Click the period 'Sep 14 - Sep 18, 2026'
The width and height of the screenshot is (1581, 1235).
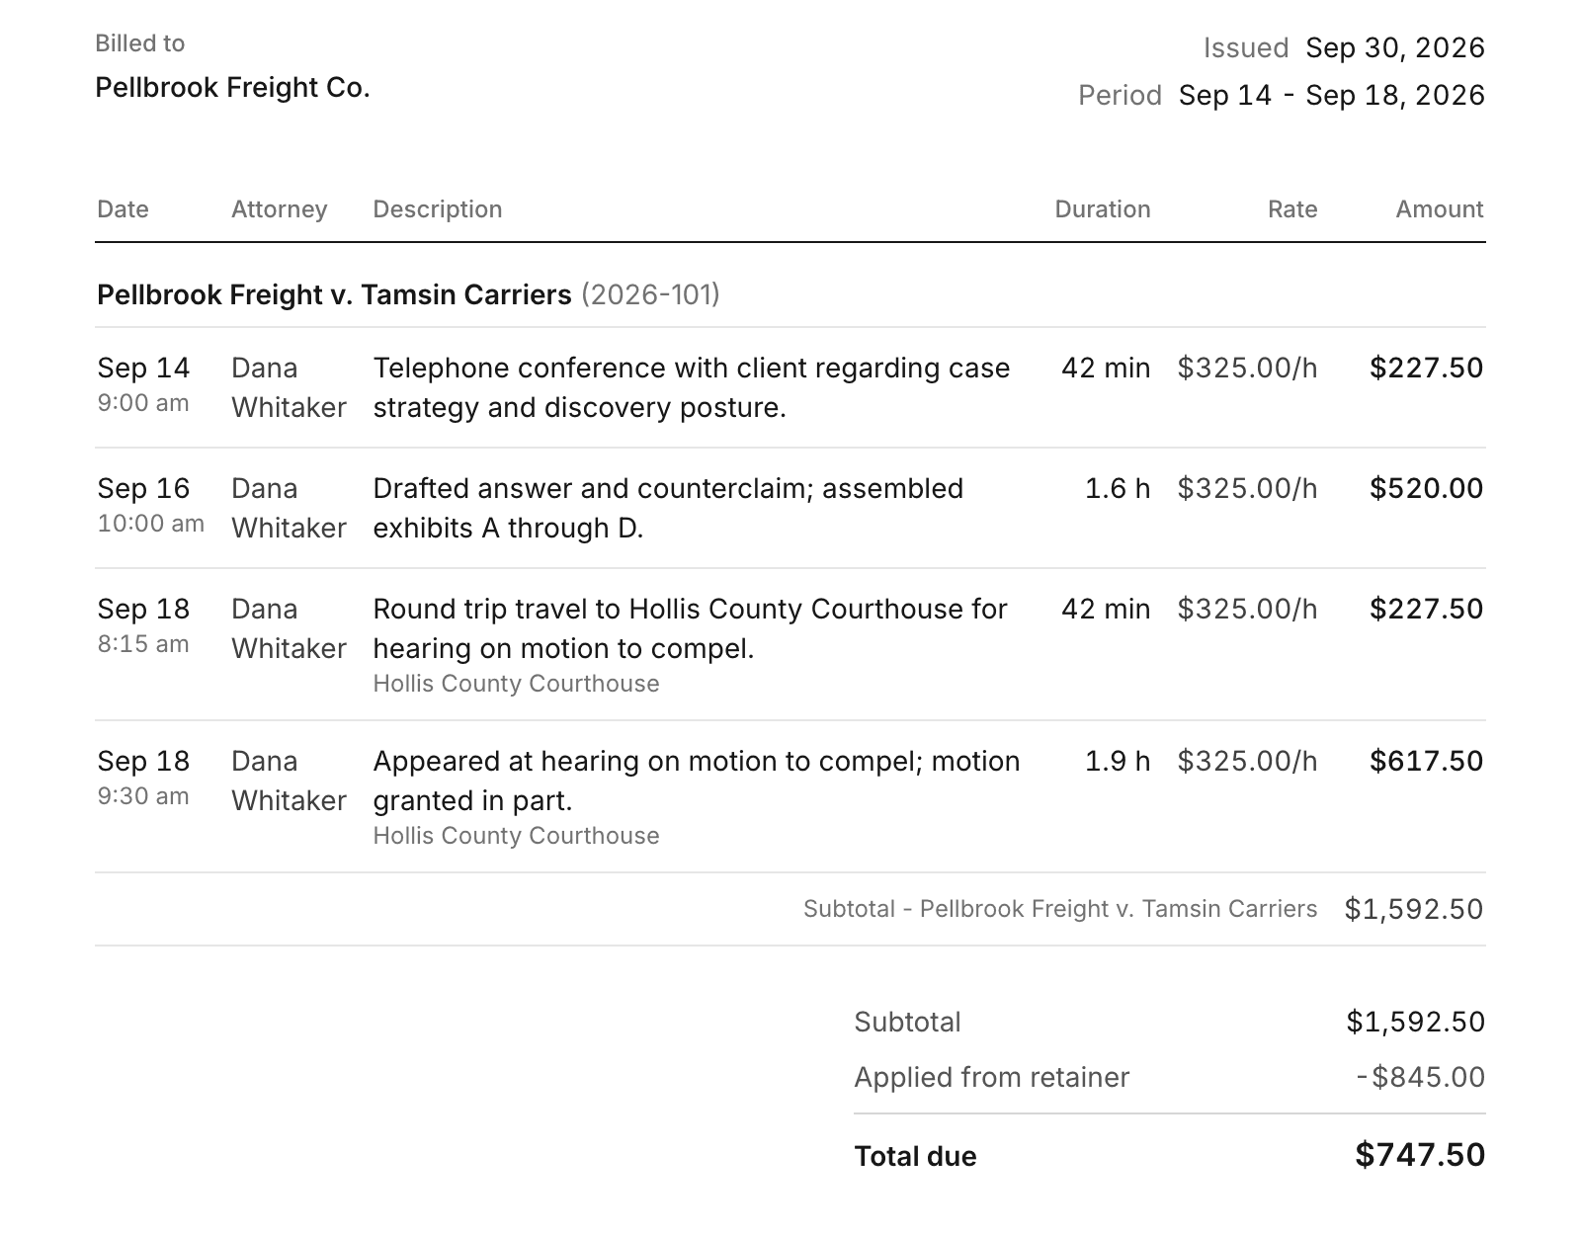coord(1332,95)
